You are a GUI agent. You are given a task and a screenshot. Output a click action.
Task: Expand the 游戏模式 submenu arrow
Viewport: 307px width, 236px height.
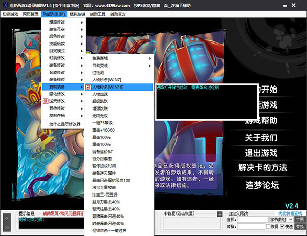point(82,51)
